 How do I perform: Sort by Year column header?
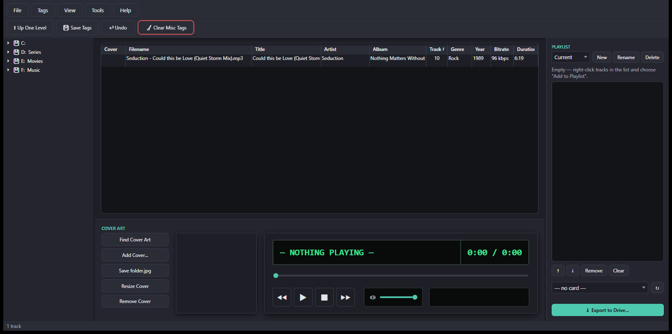click(x=481, y=49)
